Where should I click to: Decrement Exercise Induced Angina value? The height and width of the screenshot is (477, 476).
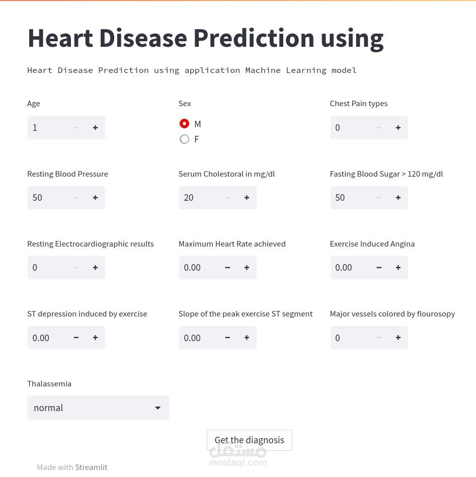coord(379,268)
